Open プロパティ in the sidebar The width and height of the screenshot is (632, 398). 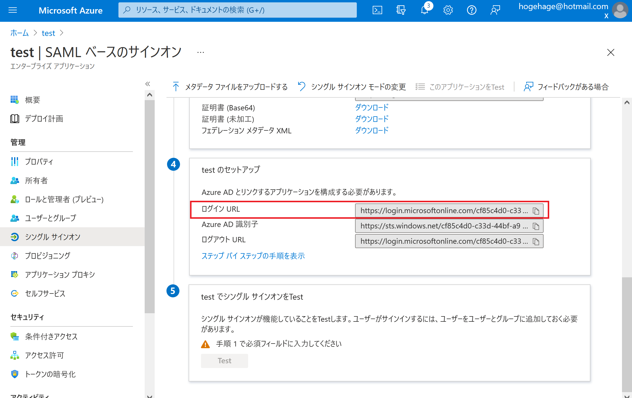(x=72, y=162)
